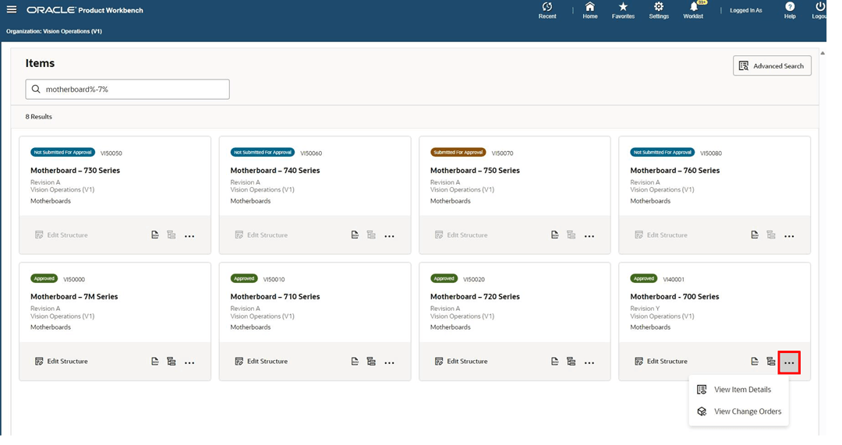Open more actions menu on 710 Series card

click(389, 363)
